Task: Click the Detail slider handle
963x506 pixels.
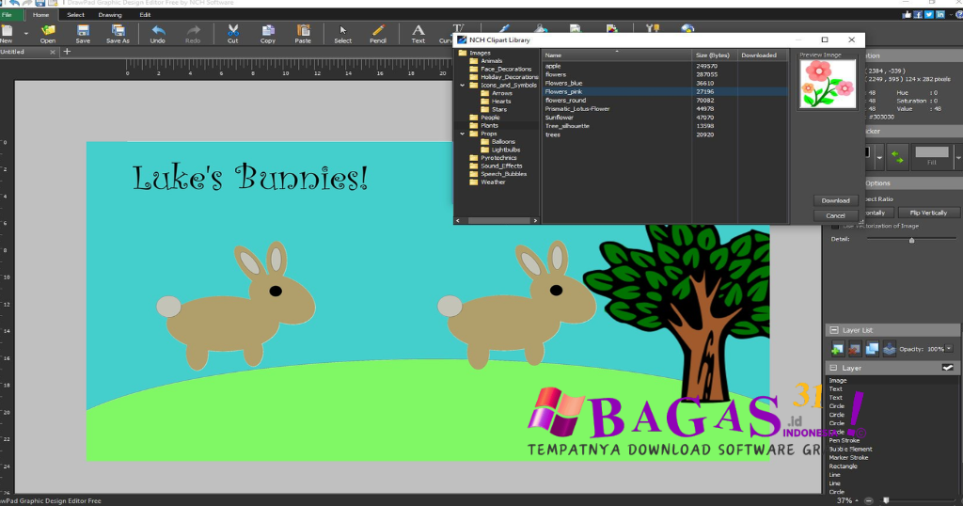Action: click(x=911, y=240)
